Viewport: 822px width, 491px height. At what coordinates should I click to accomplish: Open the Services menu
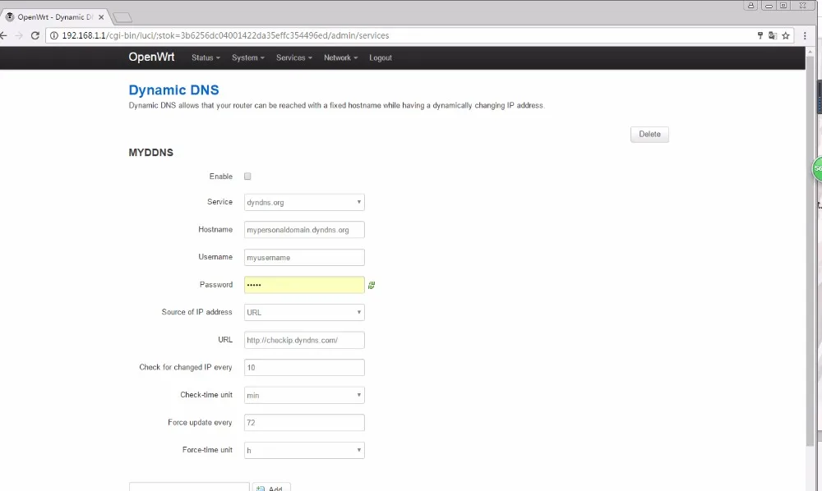pos(294,57)
